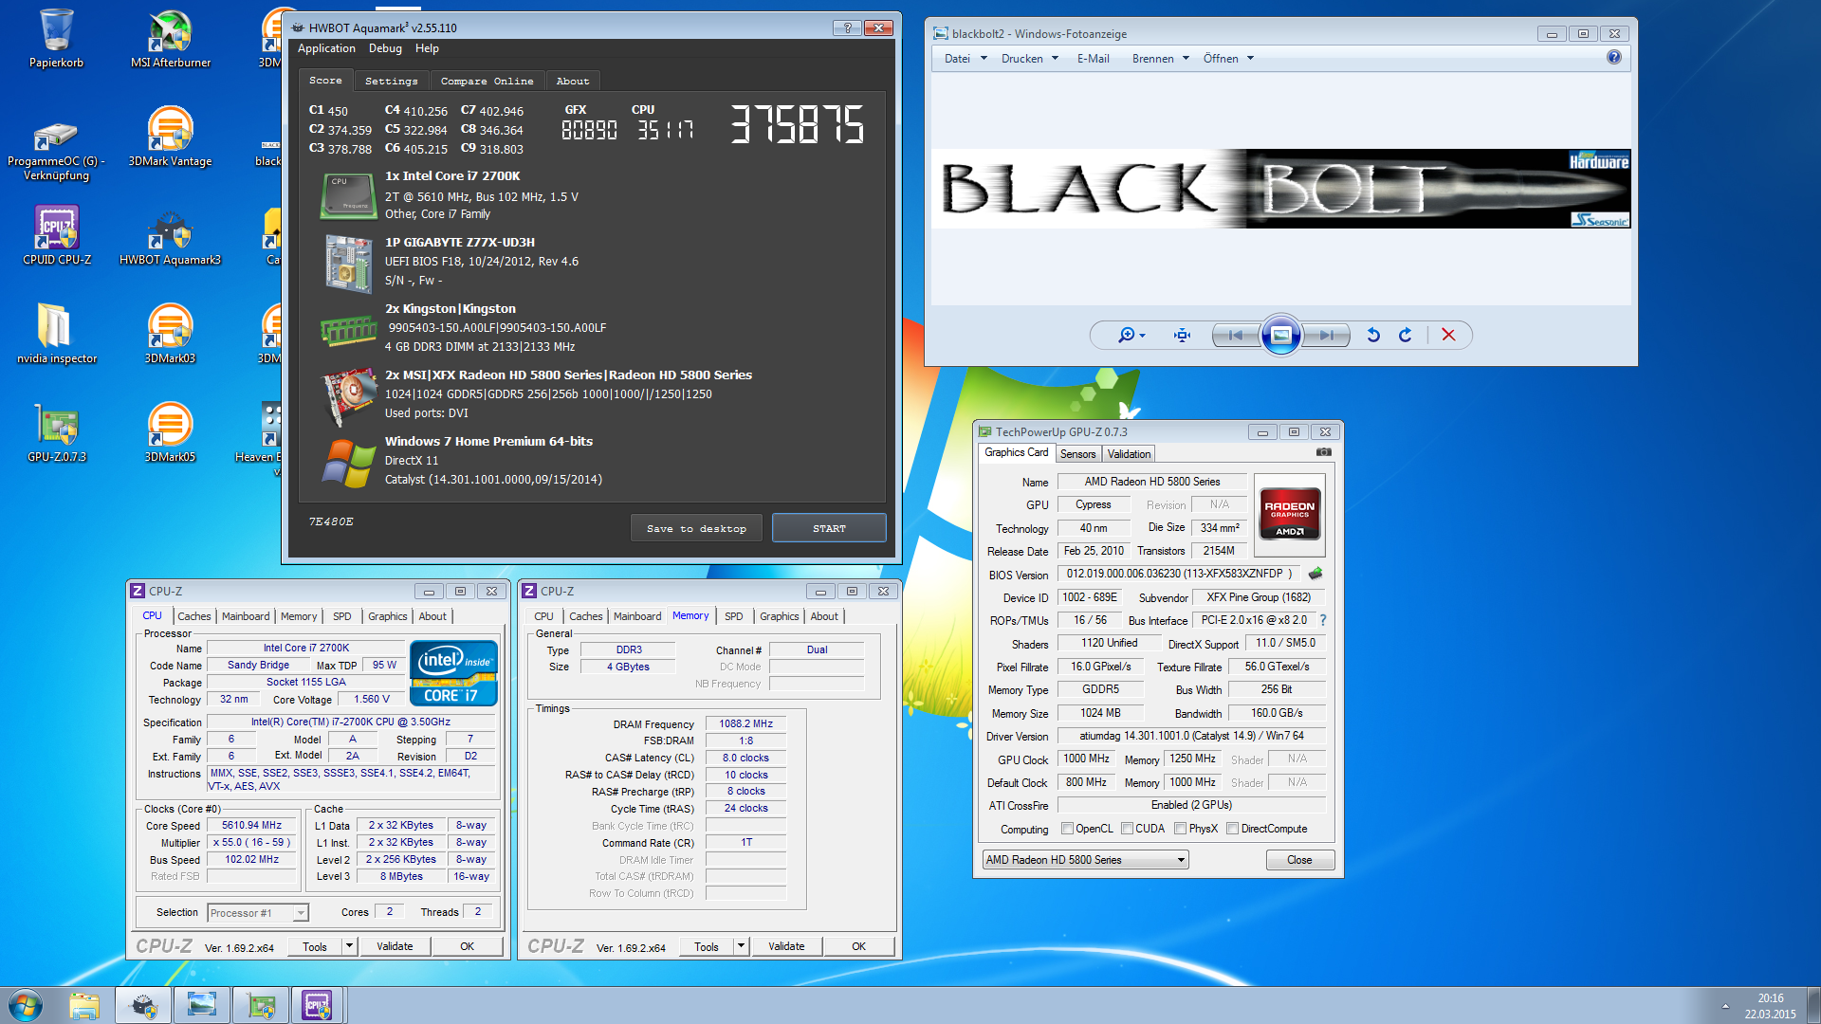Launch HWBOT Aquamark3 desktop shortcut
This screenshot has width=1821, height=1024.
(x=171, y=235)
